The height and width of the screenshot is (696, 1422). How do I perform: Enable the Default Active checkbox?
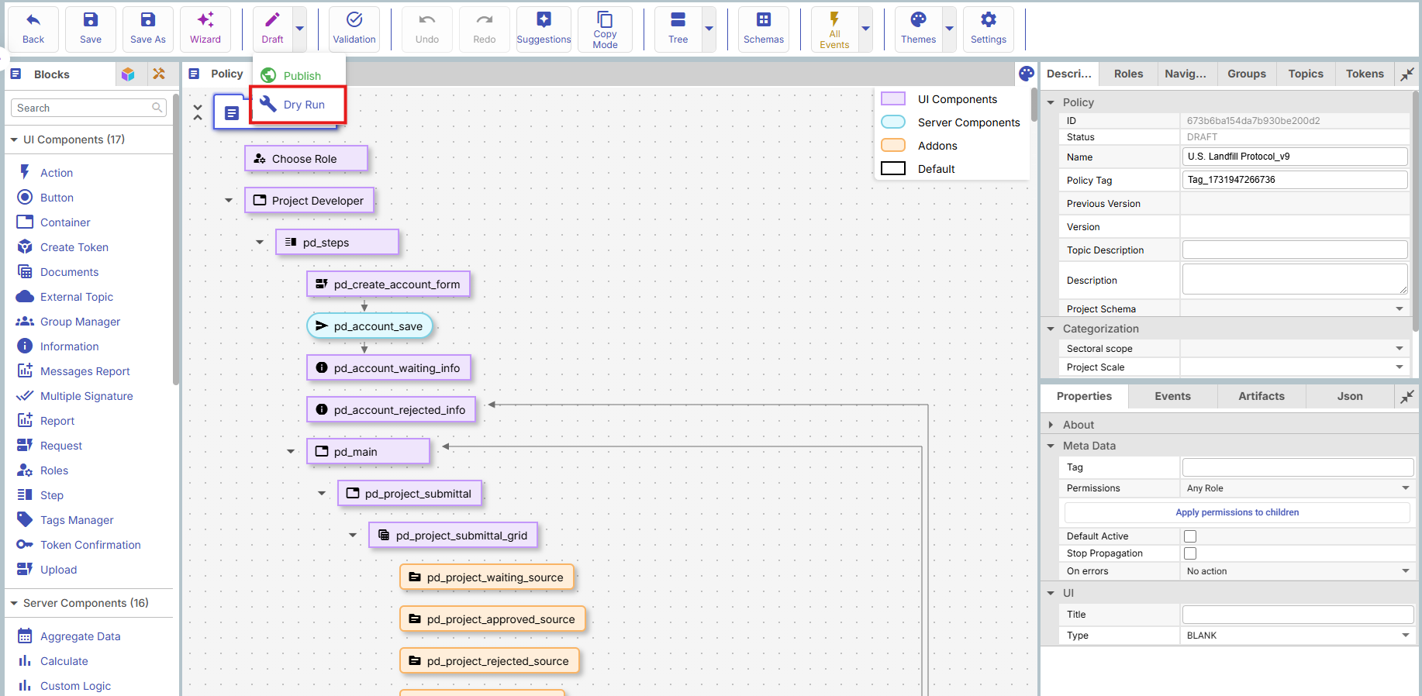1190,536
